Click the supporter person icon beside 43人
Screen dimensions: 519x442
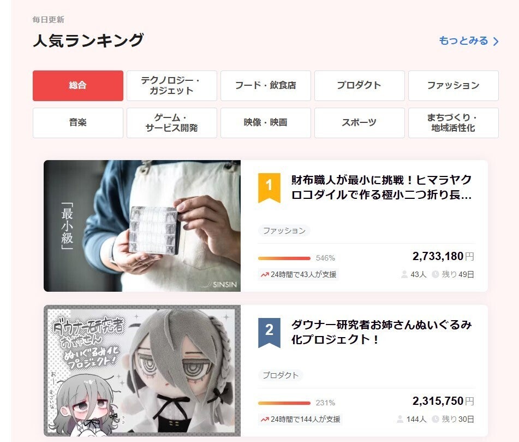[x=404, y=274]
